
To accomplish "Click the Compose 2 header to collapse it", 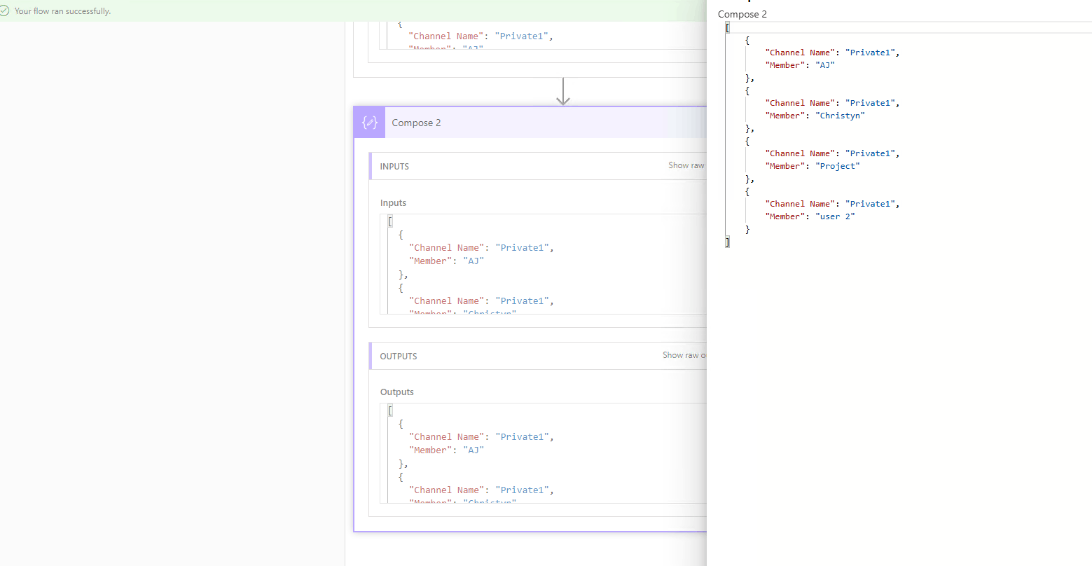I will click(x=417, y=122).
